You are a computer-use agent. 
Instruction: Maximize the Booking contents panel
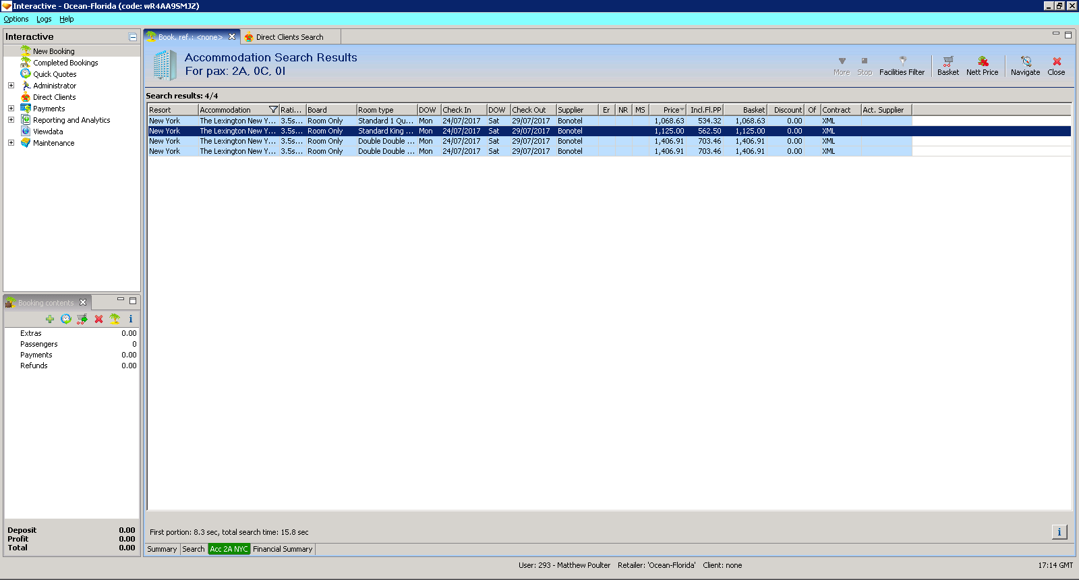coord(133,301)
